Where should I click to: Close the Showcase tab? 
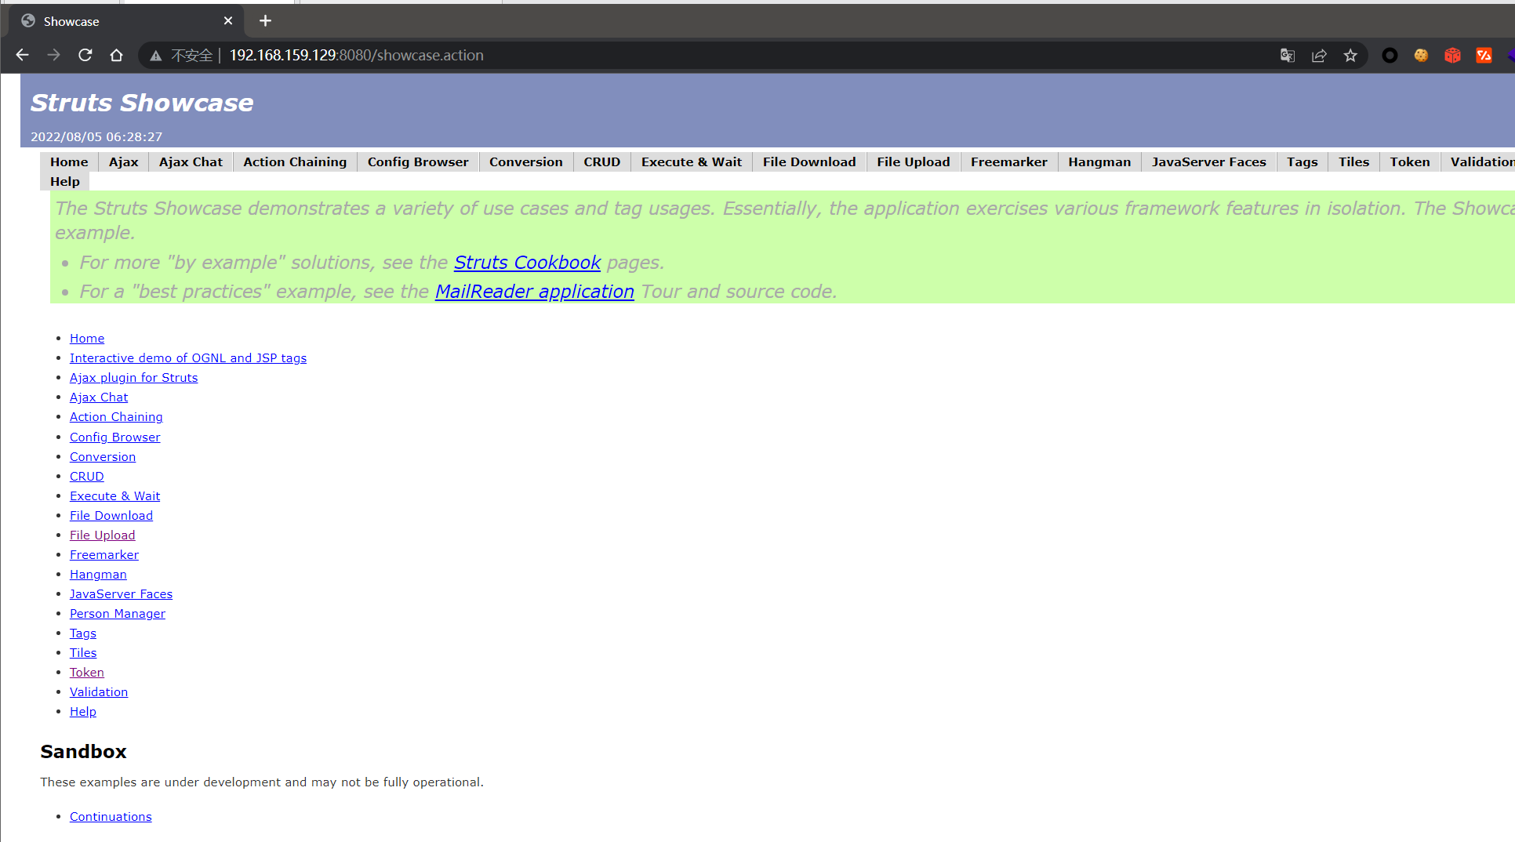coord(228,21)
